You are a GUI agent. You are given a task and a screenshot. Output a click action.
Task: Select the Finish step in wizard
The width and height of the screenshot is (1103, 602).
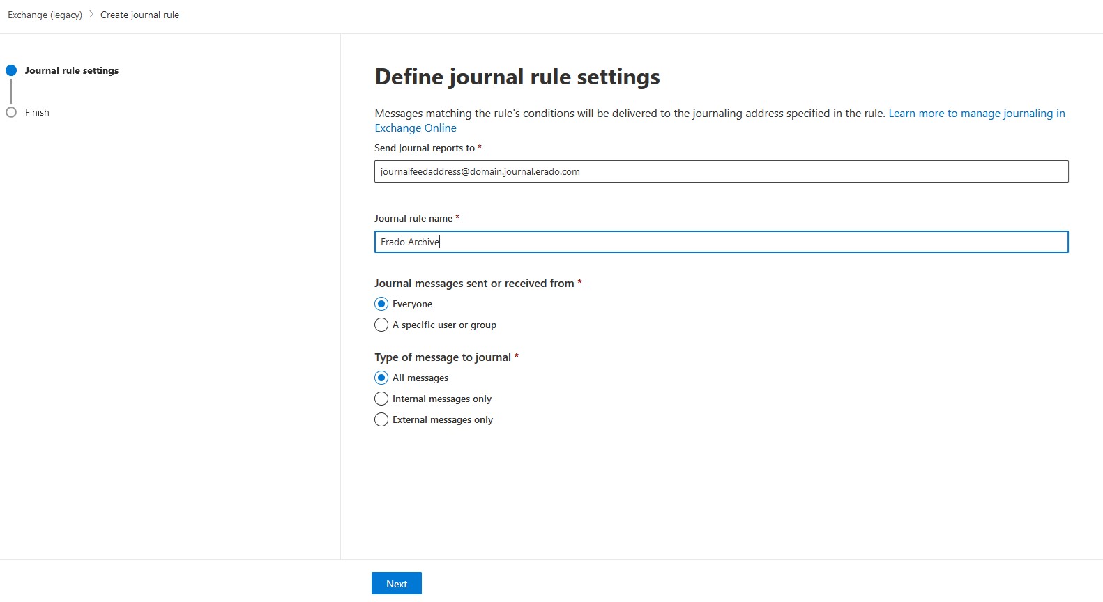(37, 112)
